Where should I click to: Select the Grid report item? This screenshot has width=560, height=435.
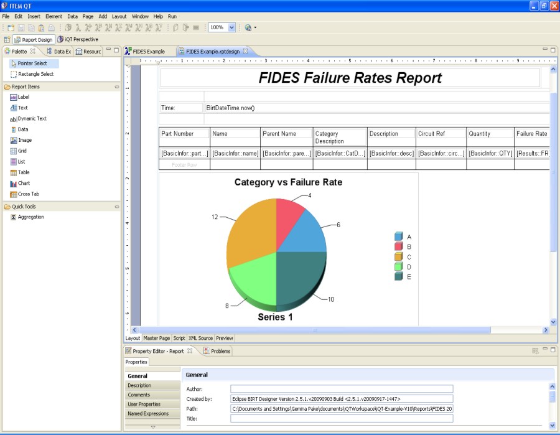(22, 151)
